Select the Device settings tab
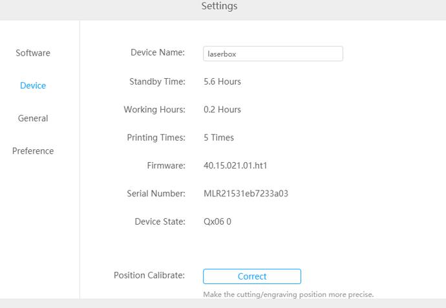 [33, 85]
